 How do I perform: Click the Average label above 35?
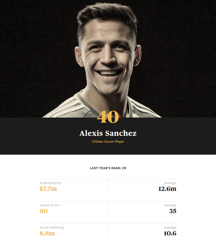pos(170,205)
